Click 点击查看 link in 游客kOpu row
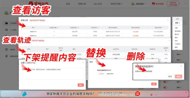This screenshot has width=190, height=98. click(135, 36)
